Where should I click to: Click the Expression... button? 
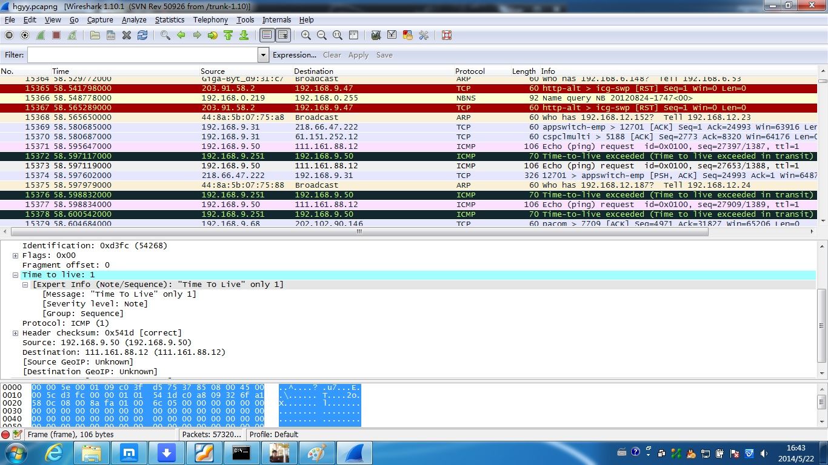point(294,55)
